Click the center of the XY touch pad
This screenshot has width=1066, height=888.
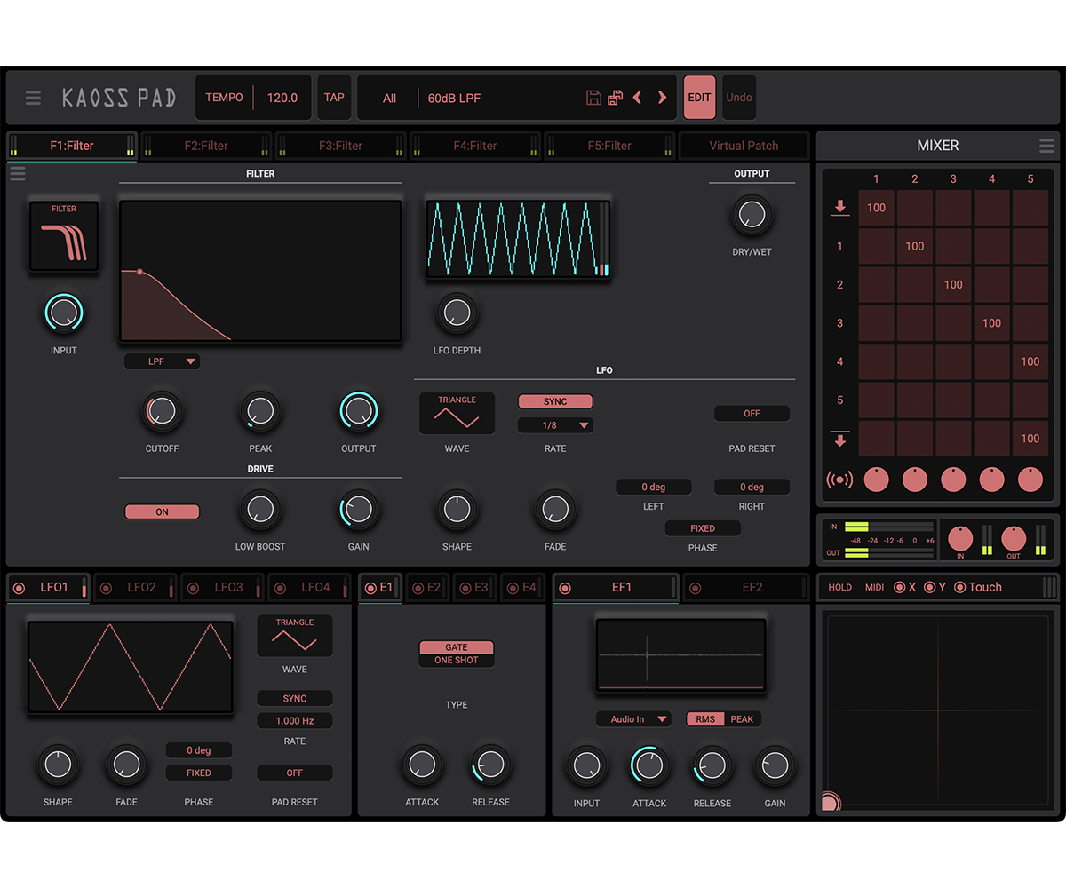click(938, 710)
